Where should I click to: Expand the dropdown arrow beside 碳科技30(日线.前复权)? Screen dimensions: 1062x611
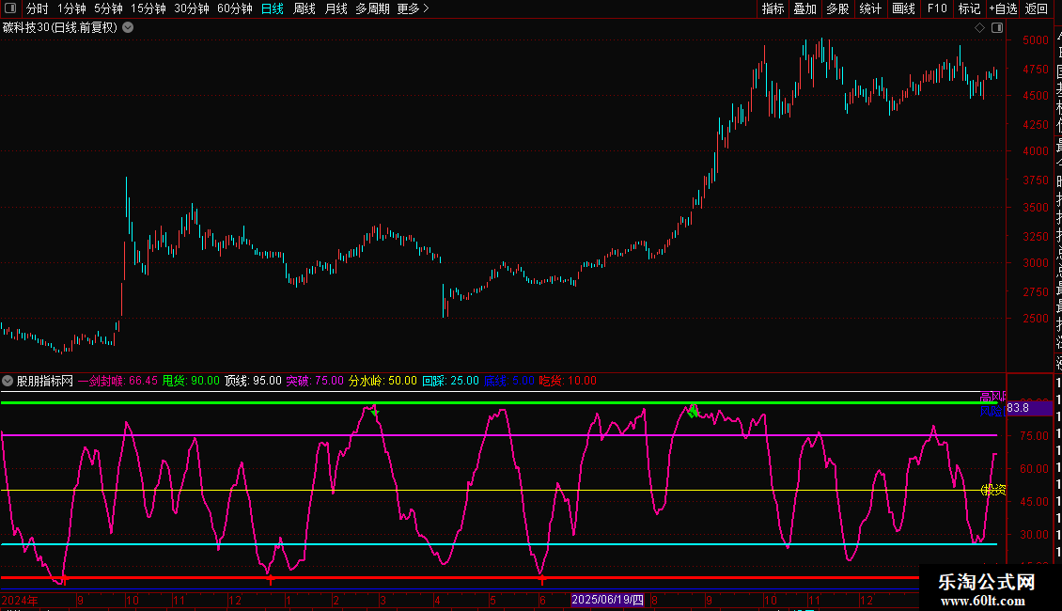pyautogui.click(x=127, y=28)
